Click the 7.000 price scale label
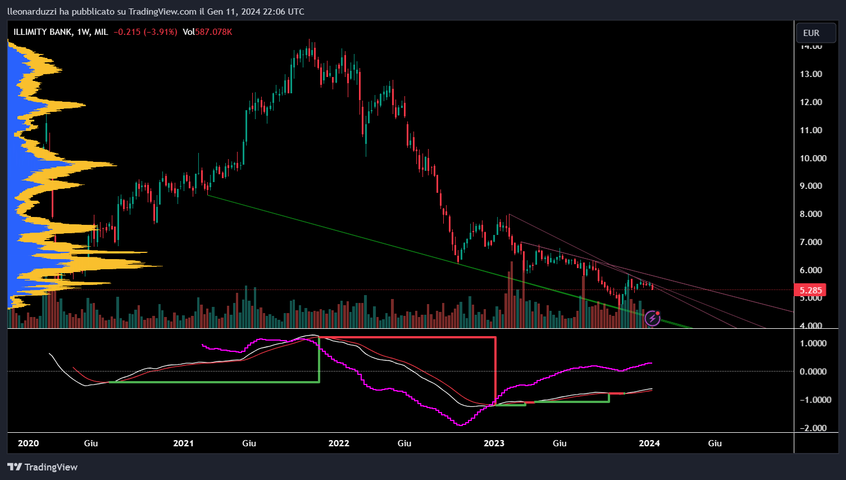The height and width of the screenshot is (480, 846). coord(811,242)
